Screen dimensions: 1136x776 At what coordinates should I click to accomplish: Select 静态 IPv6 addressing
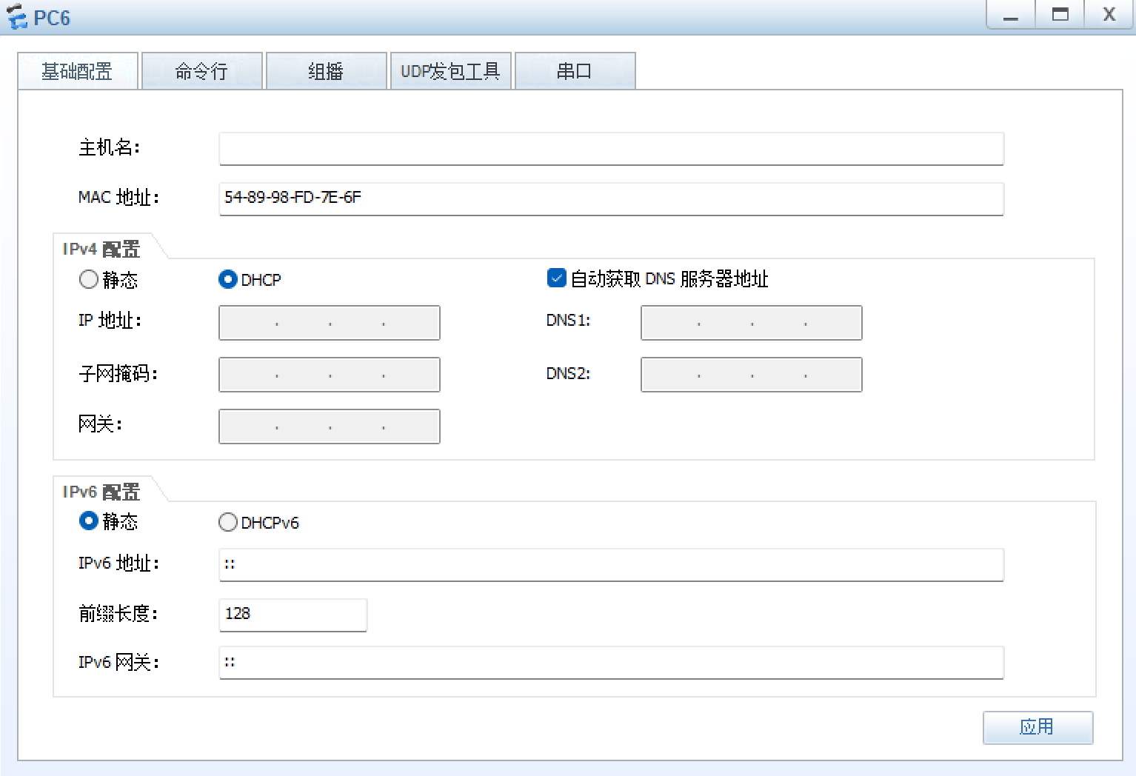click(x=88, y=521)
